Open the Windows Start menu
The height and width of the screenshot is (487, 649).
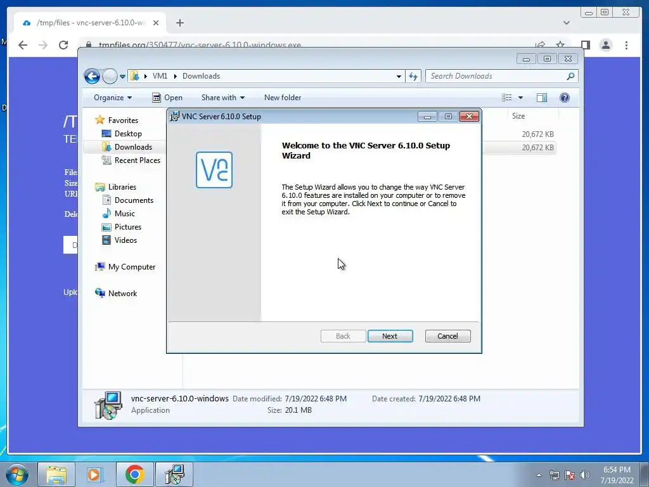point(17,474)
